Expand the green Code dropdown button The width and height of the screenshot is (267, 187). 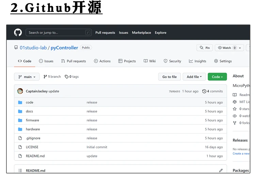click(217, 77)
